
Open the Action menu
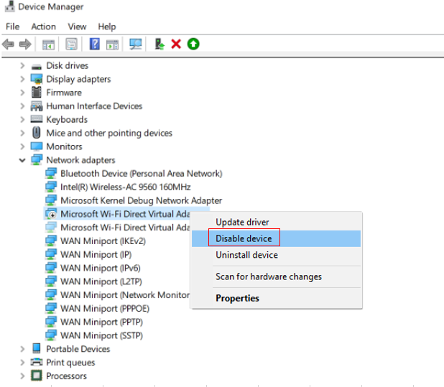coord(43,27)
